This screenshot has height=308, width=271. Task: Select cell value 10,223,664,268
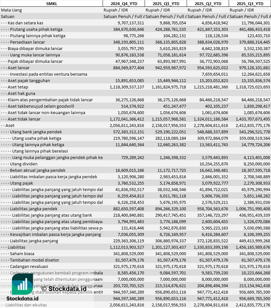click(x=256, y=273)
